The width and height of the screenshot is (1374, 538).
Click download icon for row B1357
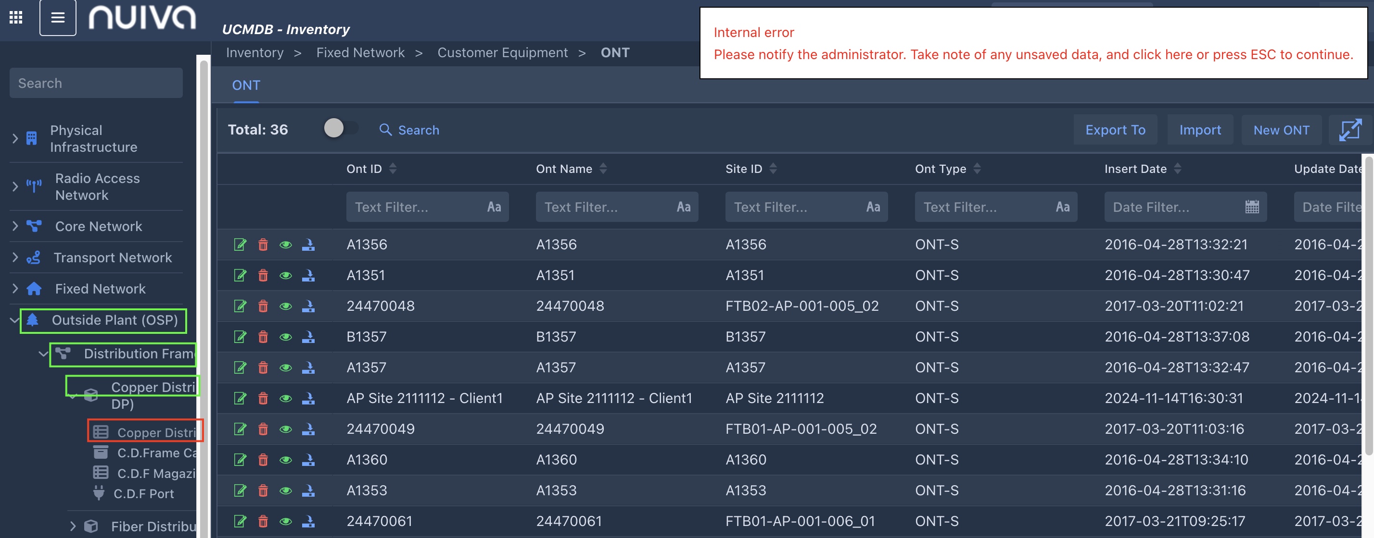[x=308, y=337]
